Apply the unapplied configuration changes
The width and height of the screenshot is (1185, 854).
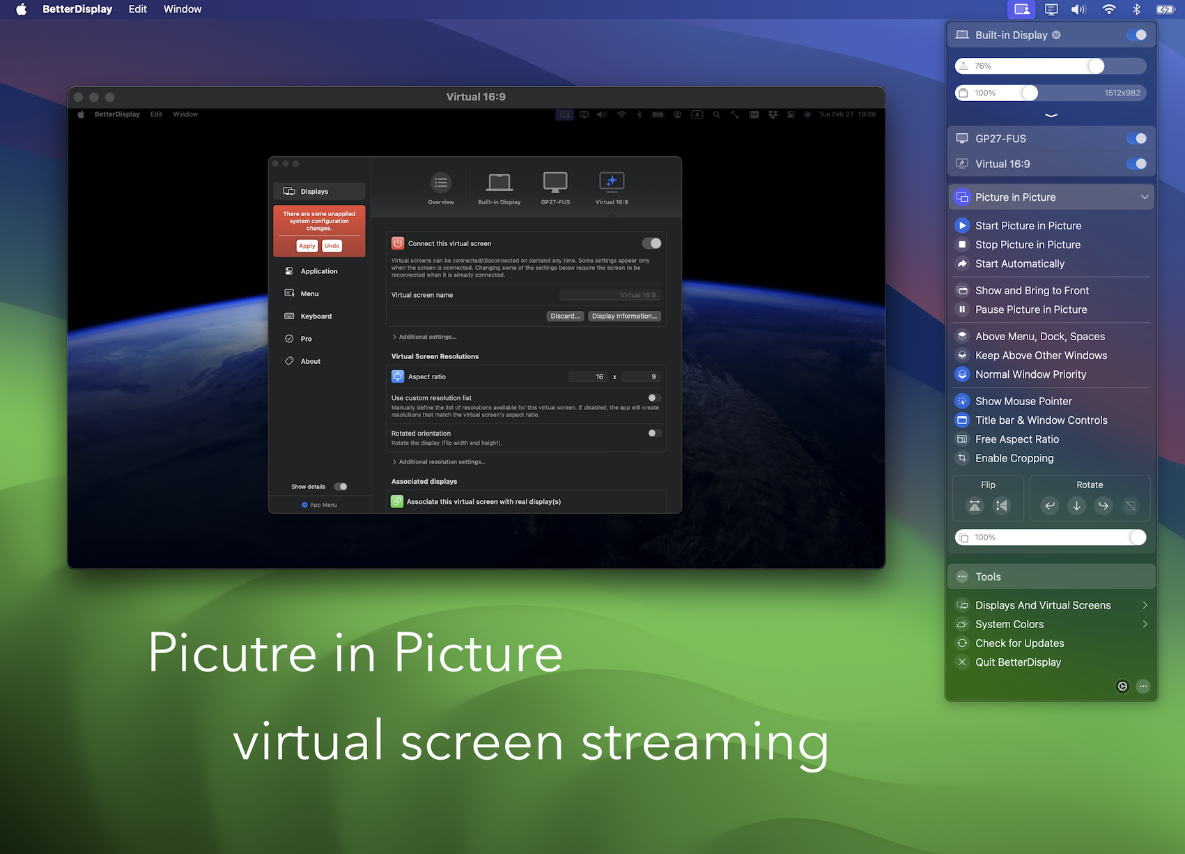coord(307,245)
